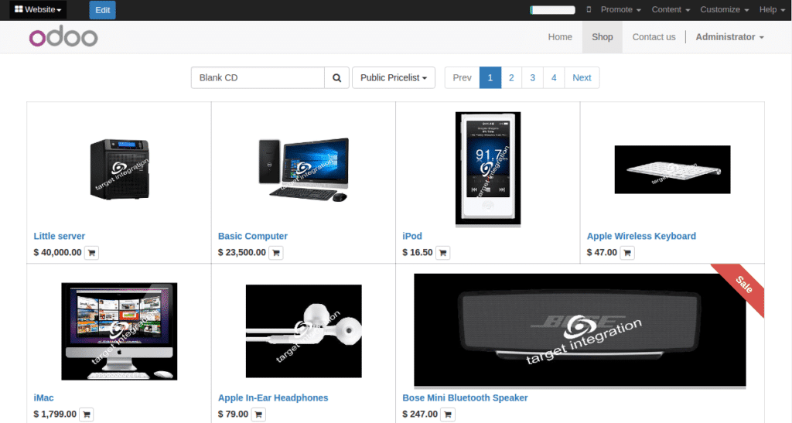Click the Apple Wireless Keyboard image
The image size is (792, 423).
(672, 169)
